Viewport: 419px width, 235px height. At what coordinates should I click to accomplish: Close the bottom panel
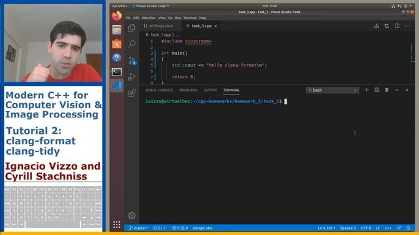pos(407,90)
